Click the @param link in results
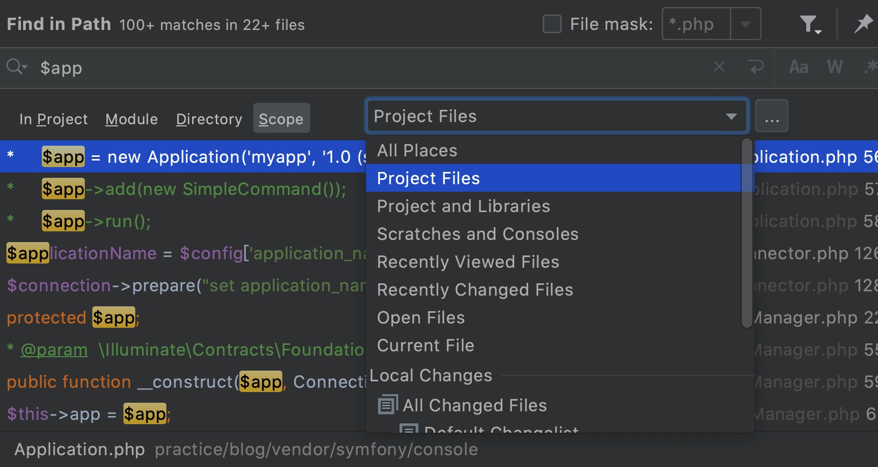This screenshot has width=878, height=467. click(54, 350)
